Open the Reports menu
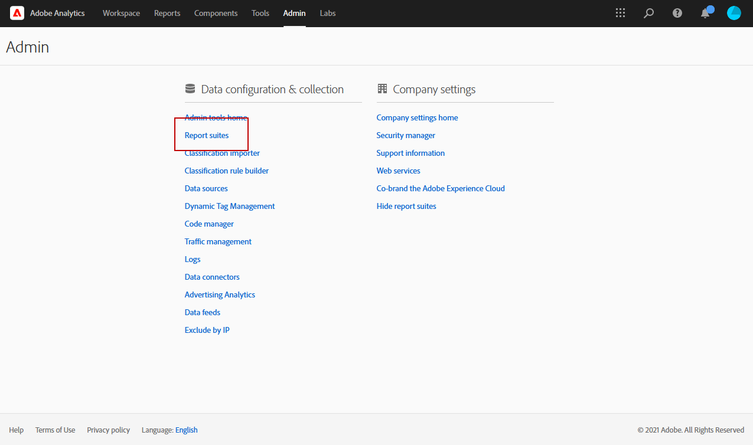This screenshot has height=445, width=753. [167, 13]
